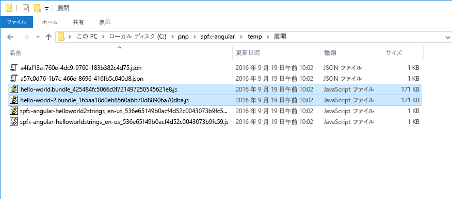Click JSON ファイル type of a57c0d76 row
The height and width of the screenshot is (199, 452).
[343, 79]
